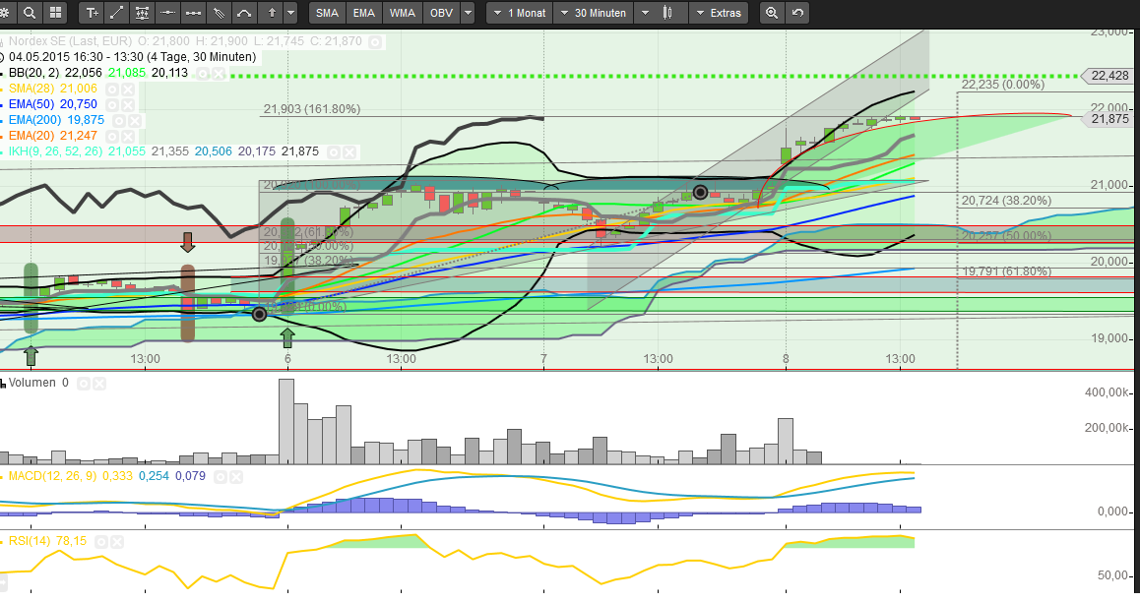Viewport: 1140px width, 602px height.
Task: Click the magnifier search icon
Action: click(x=30, y=13)
